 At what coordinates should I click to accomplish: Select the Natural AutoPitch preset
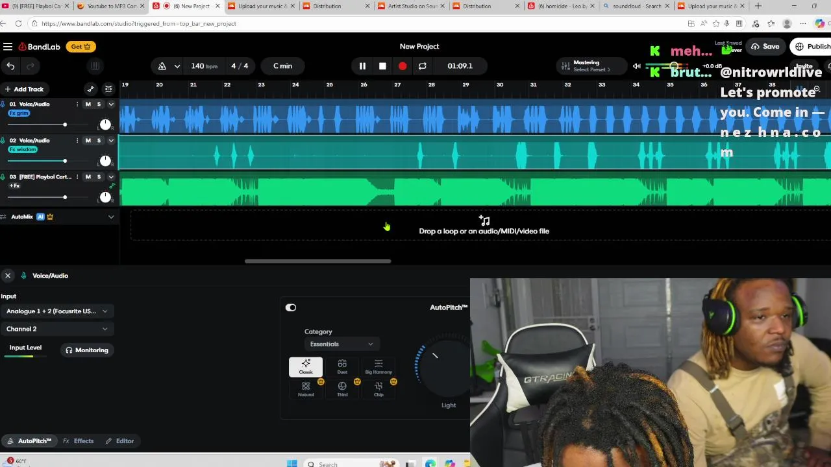(306, 389)
